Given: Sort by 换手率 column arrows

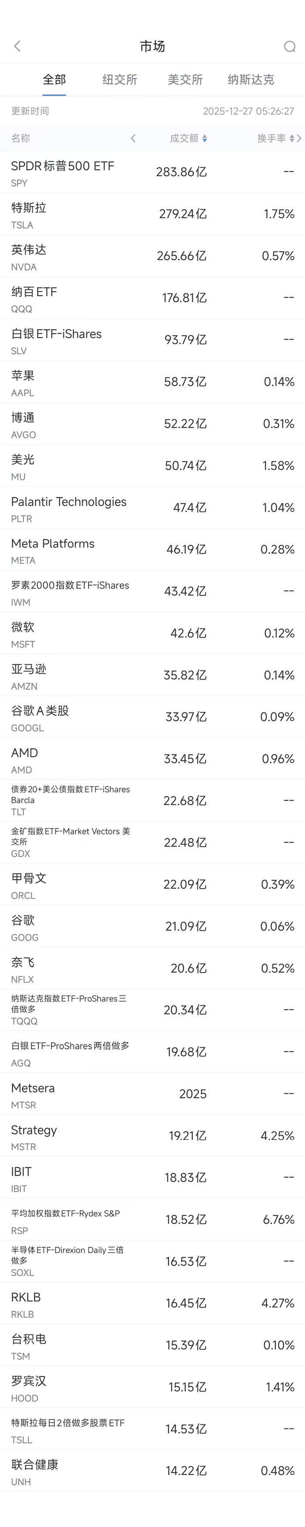Looking at the screenshot, I should pyautogui.click(x=291, y=138).
